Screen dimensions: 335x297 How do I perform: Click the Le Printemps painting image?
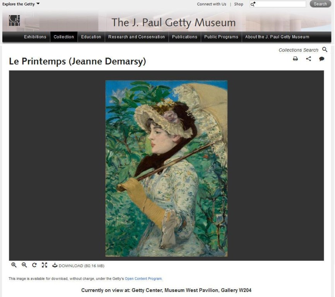[166, 169]
